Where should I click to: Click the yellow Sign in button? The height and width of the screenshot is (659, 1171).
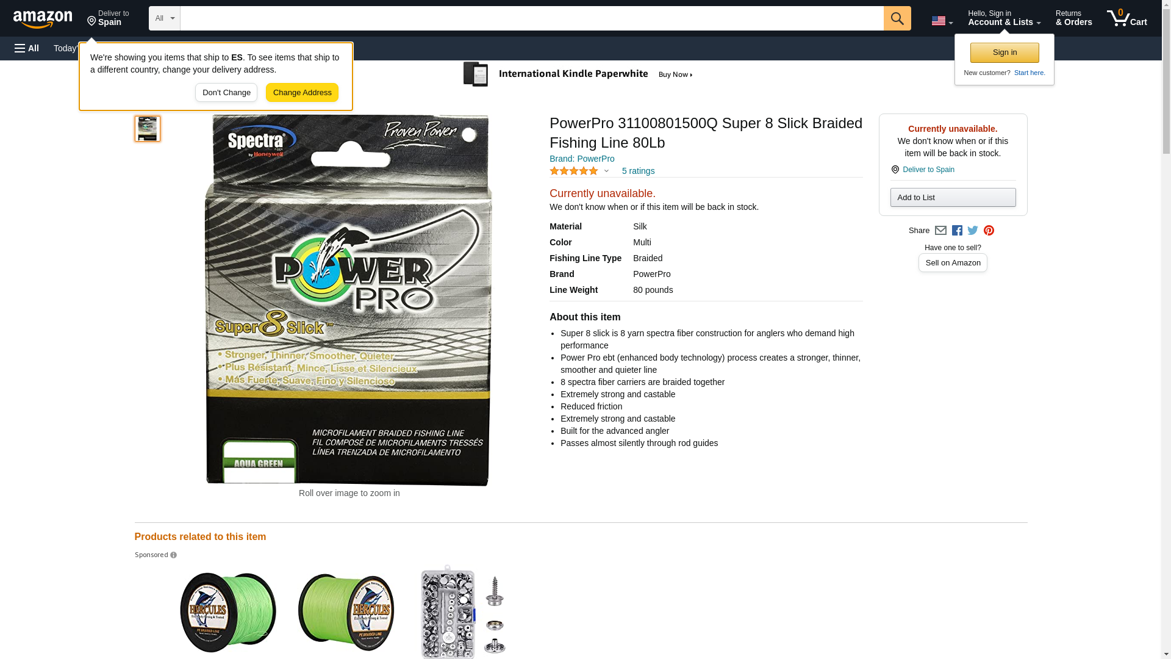1004,52
